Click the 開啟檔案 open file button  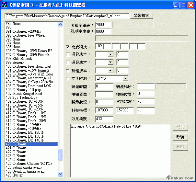[x=142, y=16]
